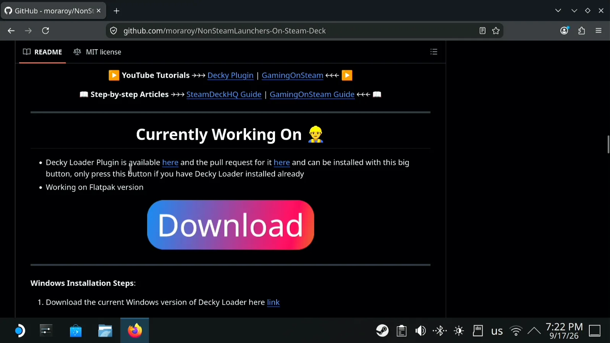Expand hidden system tray icons
The width and height of the screenshot is (610, 343).
point(534,331)
